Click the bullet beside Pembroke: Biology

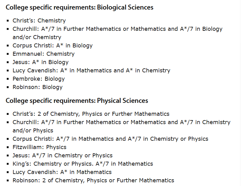(8, 79)
